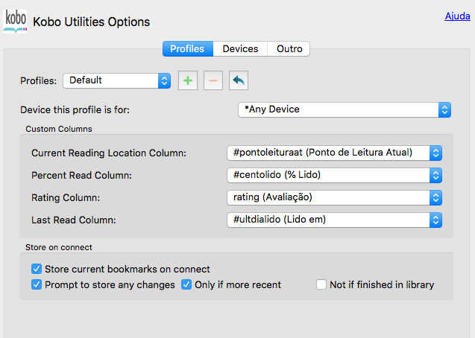The image size is (475, 338).
Task: Switch to the Outro tab
Action: 289,49
